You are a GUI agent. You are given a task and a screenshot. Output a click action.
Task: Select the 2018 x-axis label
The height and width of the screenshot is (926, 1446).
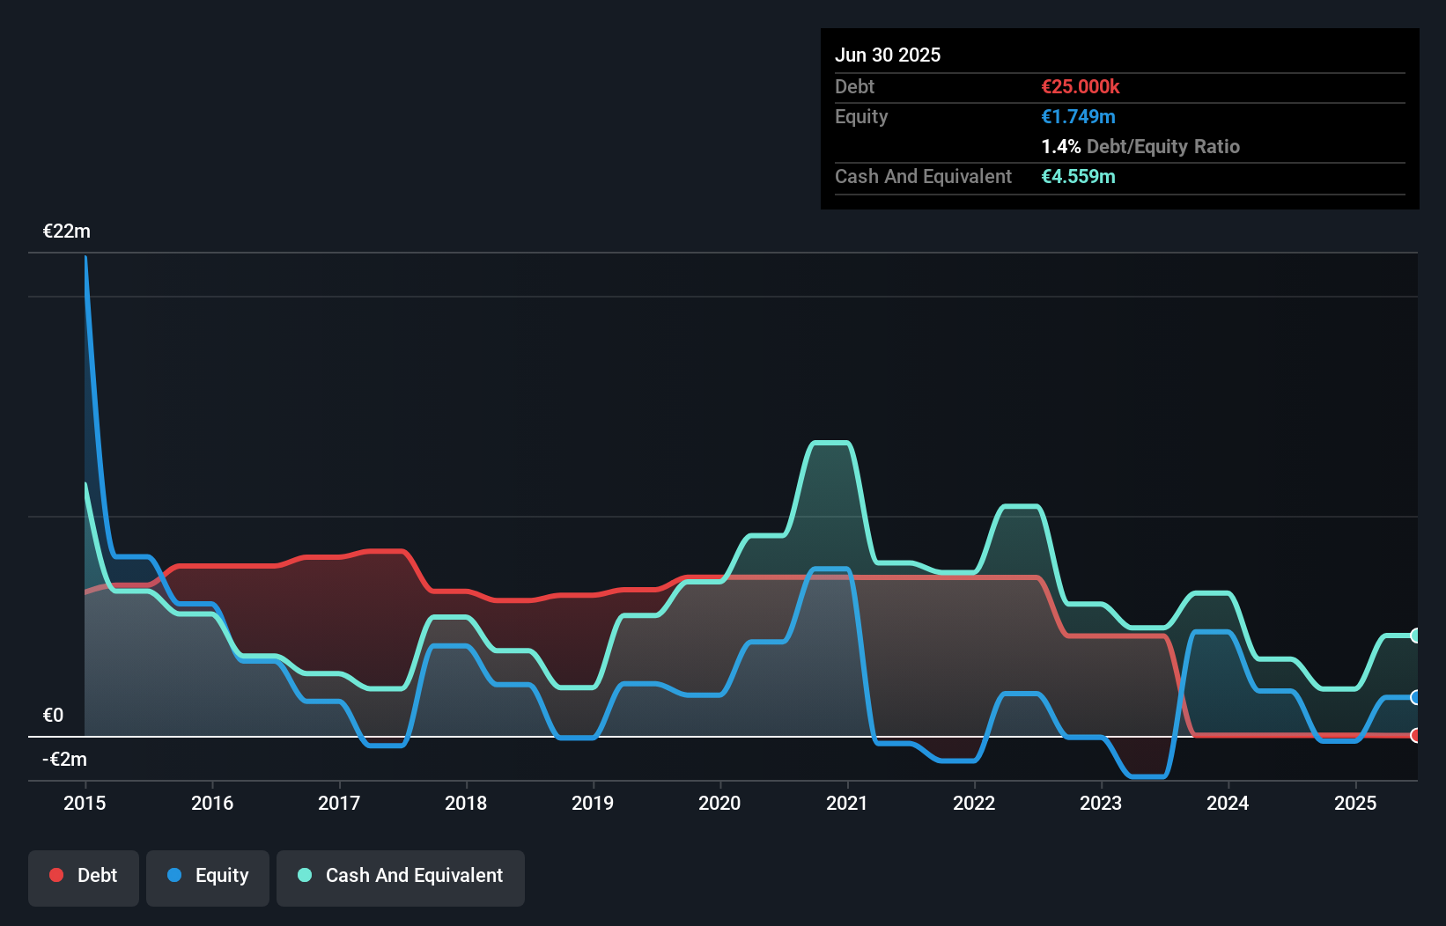466,803
